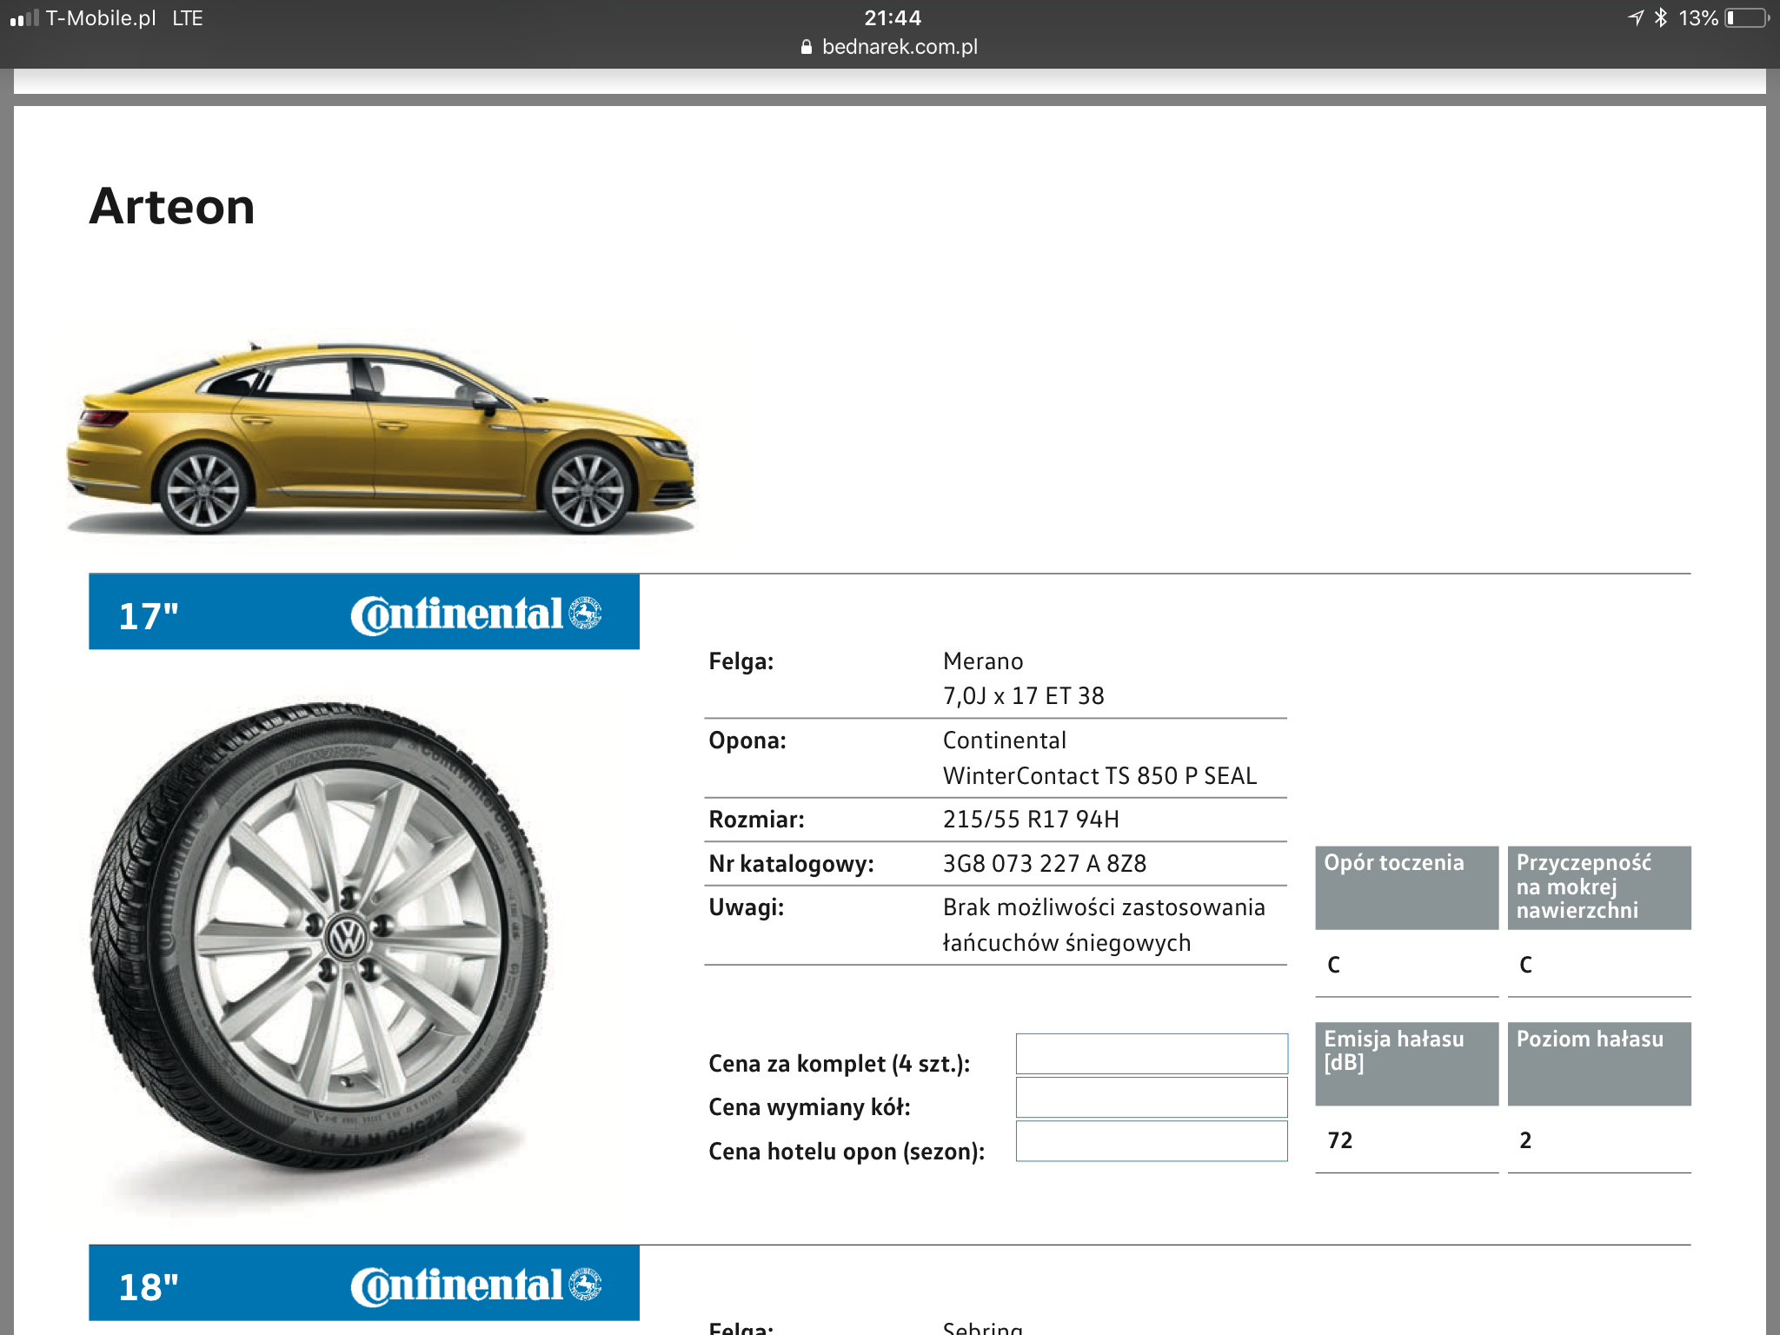Tap the Continental logo in 17" banner
The width and height of the screenshot is (1780, 1335).
(475, 614)
